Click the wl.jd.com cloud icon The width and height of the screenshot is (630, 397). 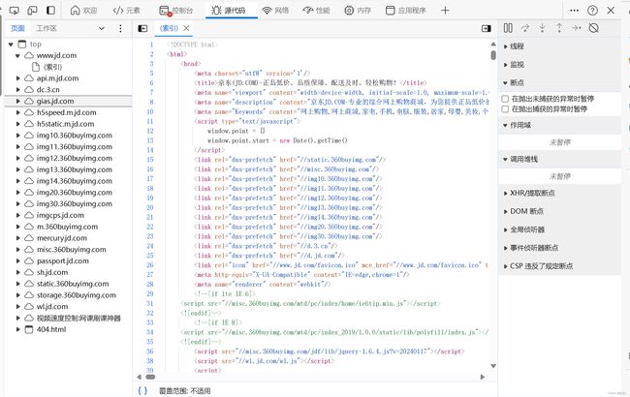coord(29,307)
